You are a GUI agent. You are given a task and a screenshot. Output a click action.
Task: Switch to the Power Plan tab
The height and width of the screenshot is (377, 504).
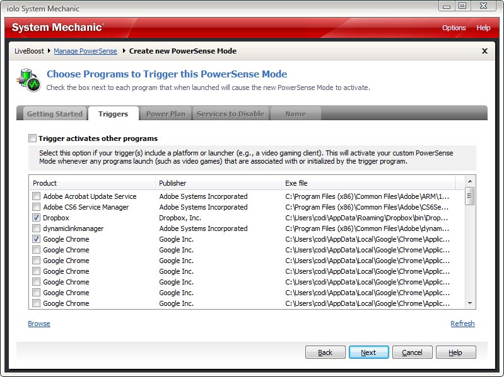(x=165, y=114)
